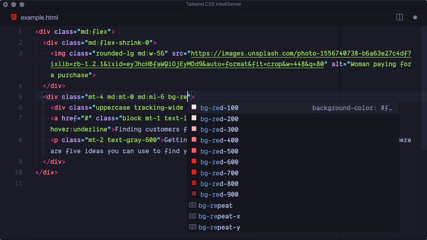Viewport: 427px width, 240px height.
Task: Click the list icon beside bg-repeat suggestion
Action: click(x=193, y=205)
